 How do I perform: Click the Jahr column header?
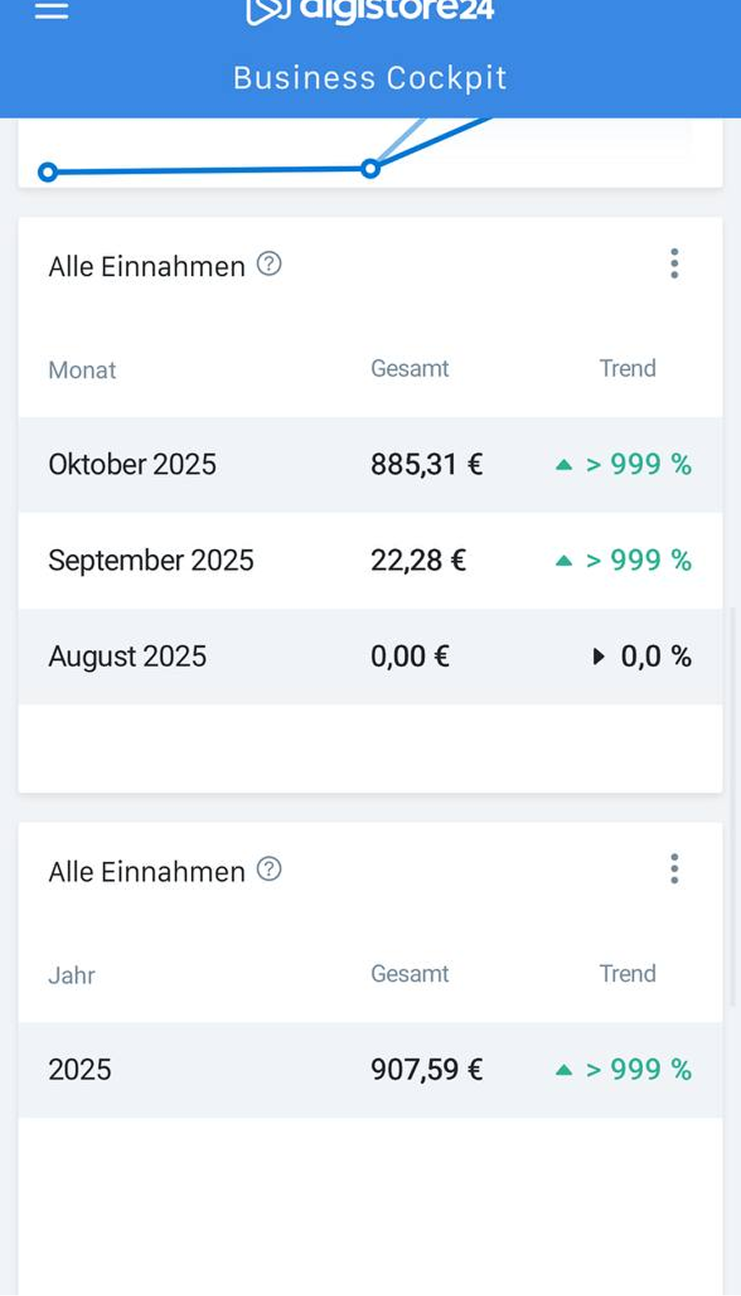[72, 975]
